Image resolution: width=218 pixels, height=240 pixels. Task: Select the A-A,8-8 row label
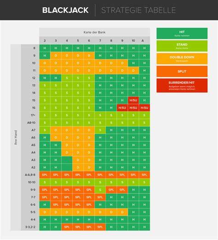click(30, 175)
